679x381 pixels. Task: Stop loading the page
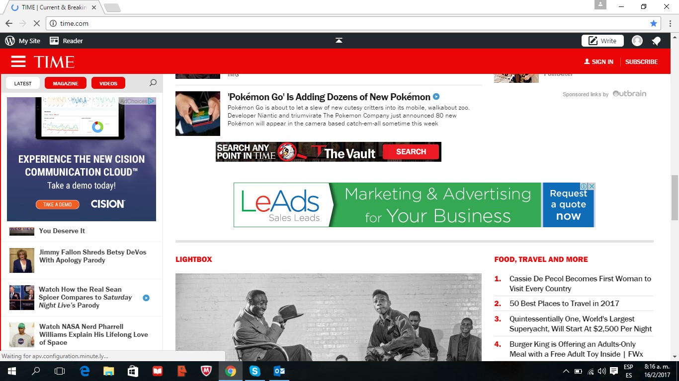pos(37,23)
